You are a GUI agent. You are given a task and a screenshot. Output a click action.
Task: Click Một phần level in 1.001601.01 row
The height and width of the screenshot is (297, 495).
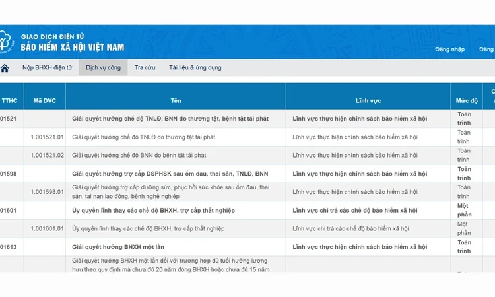pyautogui.click(x=464, y=228)
